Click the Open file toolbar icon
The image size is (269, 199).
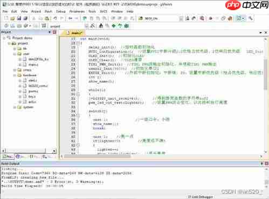12,18
